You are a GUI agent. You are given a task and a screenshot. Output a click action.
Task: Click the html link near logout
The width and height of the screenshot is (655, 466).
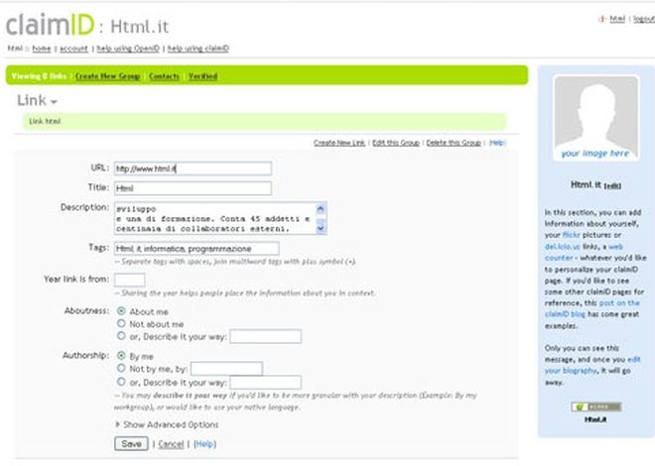[x=617, y=19]
